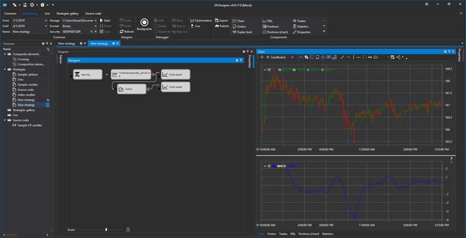The image size is (466, 238).
Task: Switch to the Statistics bottom tab
Action: click(328, 234)
